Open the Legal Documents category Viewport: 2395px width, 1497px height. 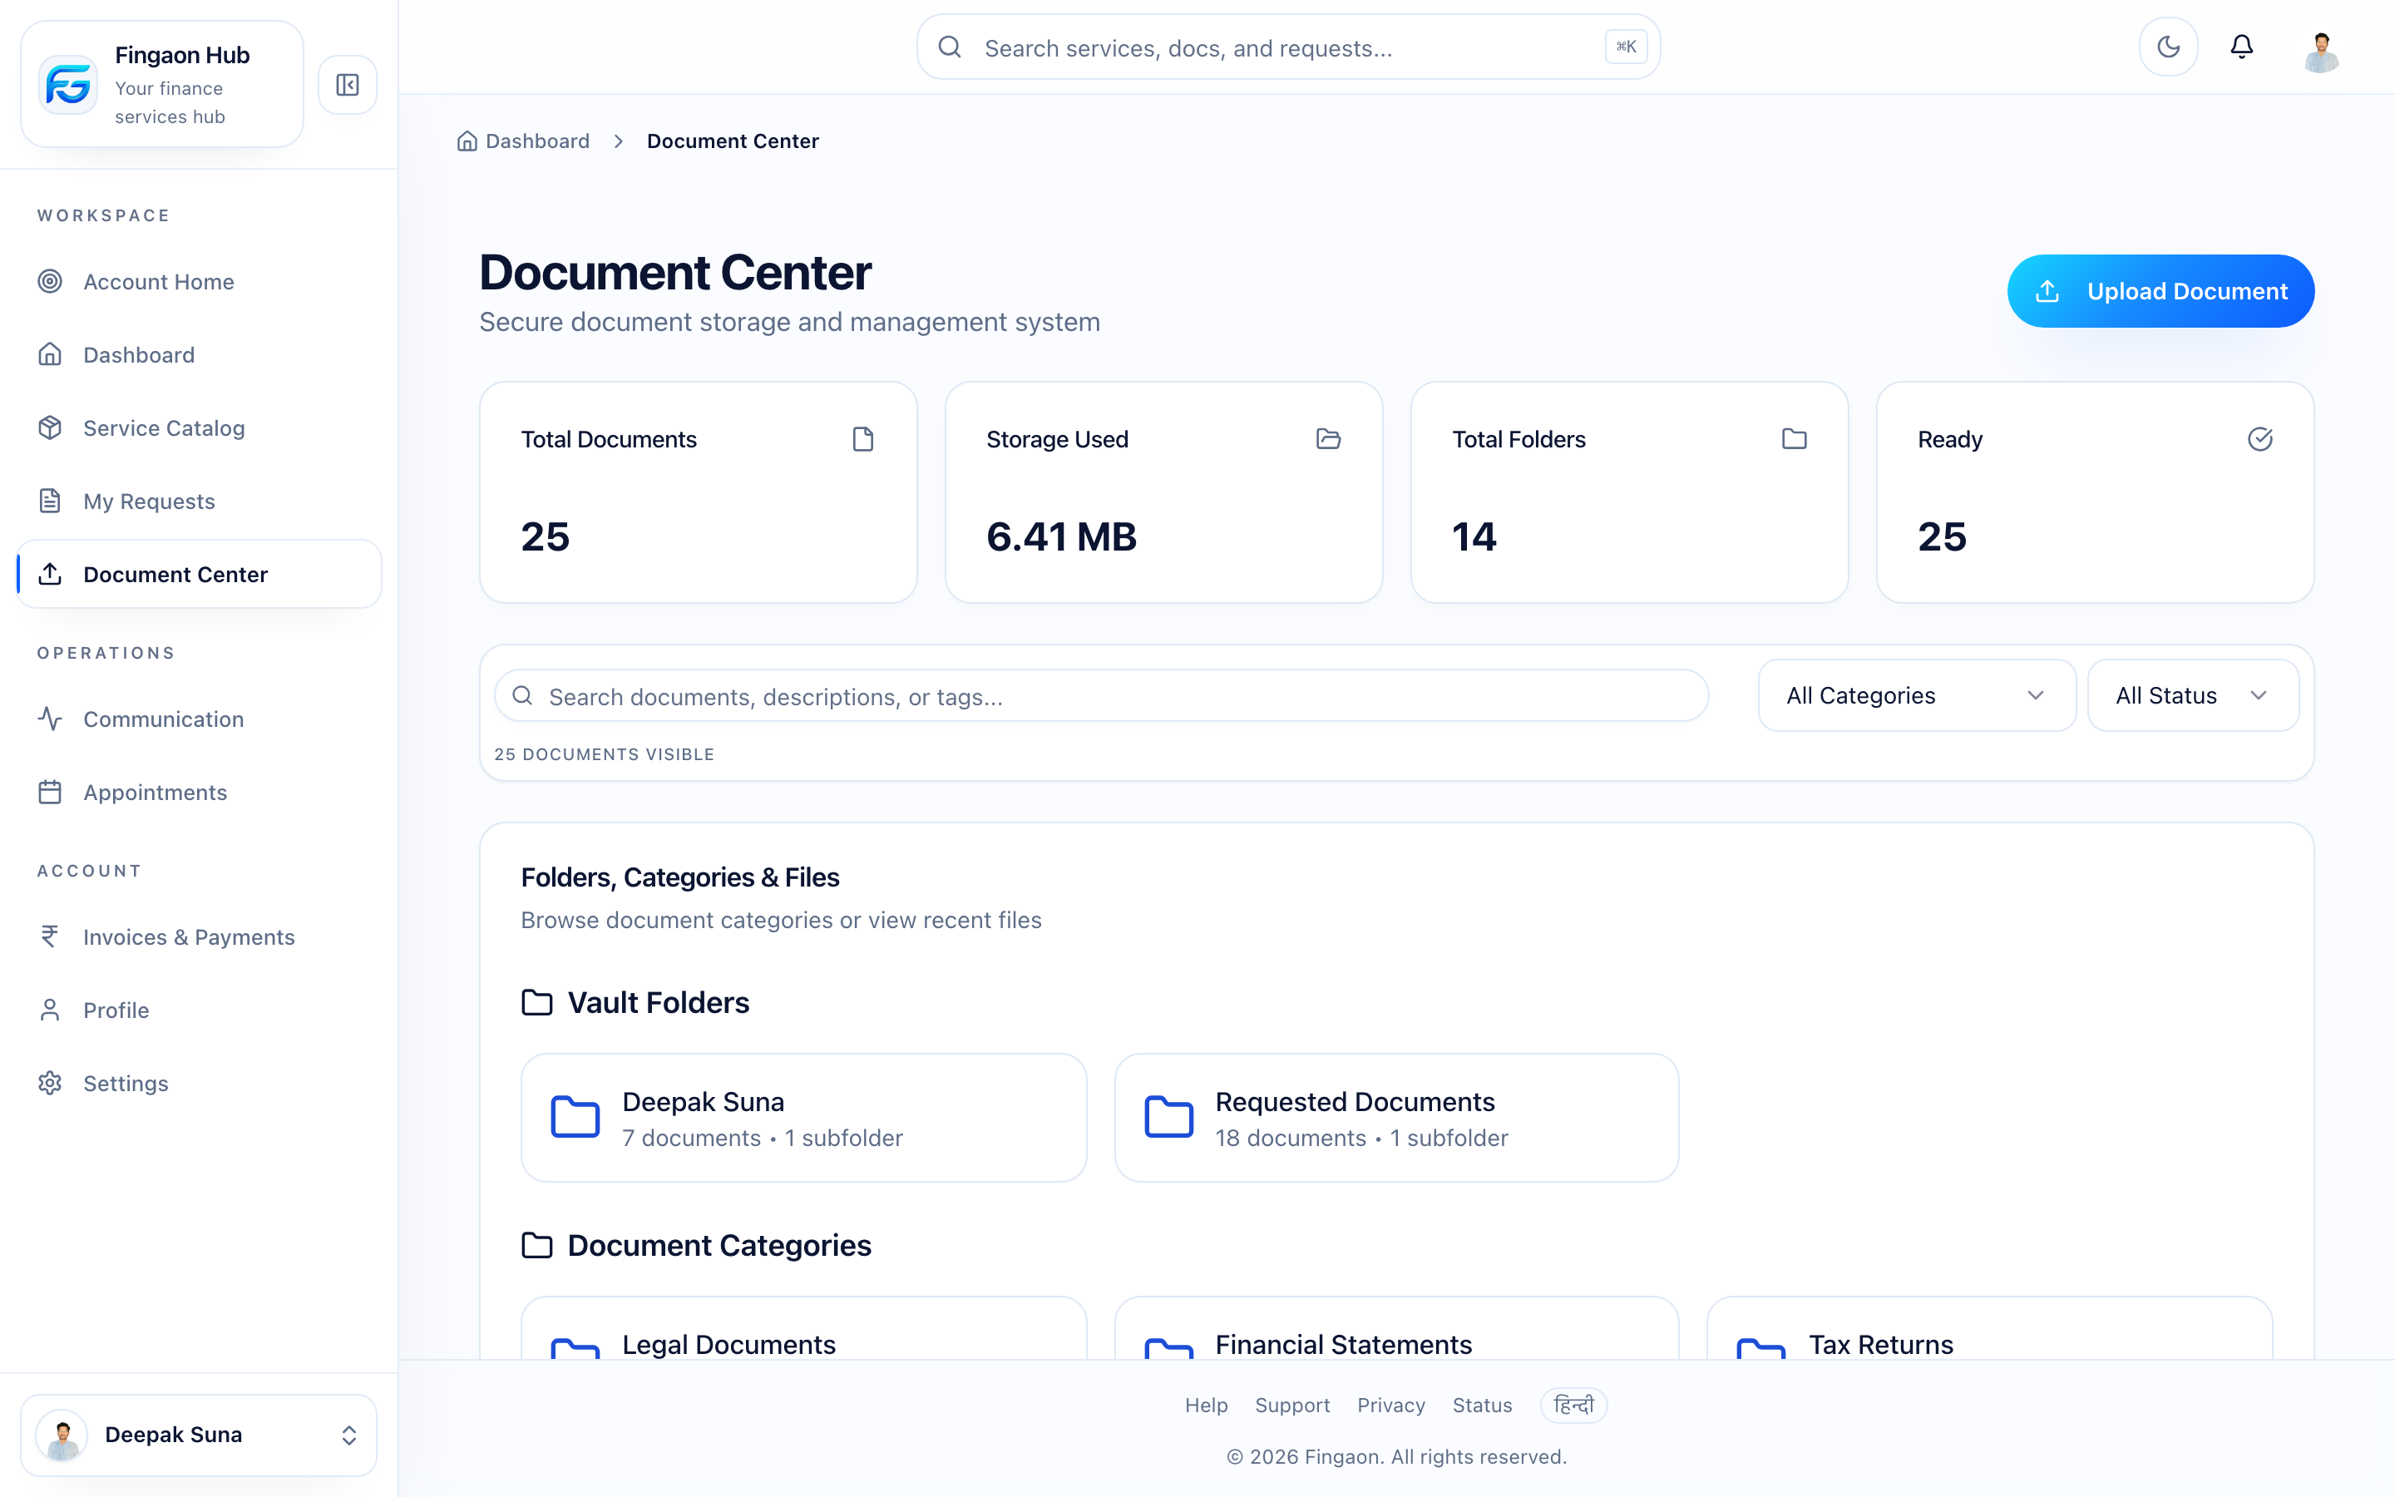tap(803, 1327)
